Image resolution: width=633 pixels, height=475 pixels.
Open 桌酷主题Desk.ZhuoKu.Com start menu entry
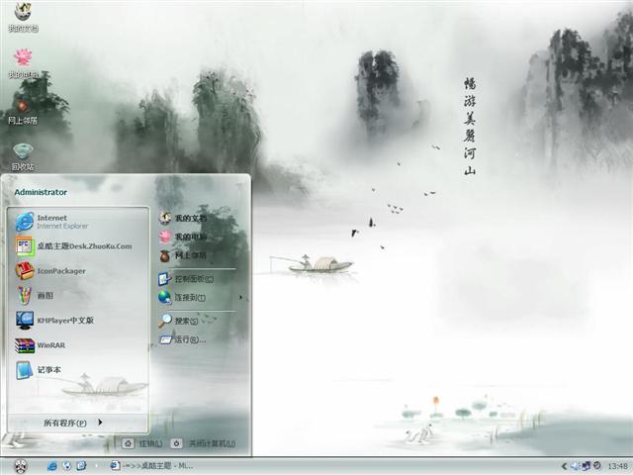[x=77, y=246]
